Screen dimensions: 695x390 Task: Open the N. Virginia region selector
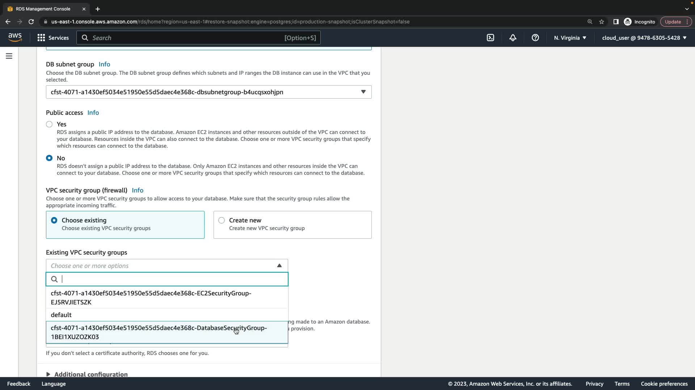[x=570, y=38]
